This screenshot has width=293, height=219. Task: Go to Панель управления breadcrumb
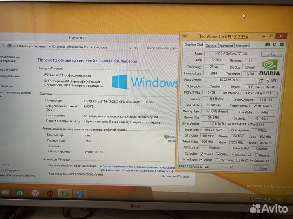(x=32, y=46)
